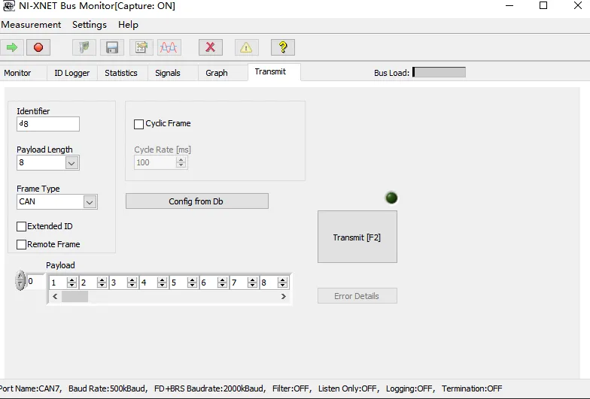
Task: Click the payload byte field showing 8
Action: tap(269, 283)
